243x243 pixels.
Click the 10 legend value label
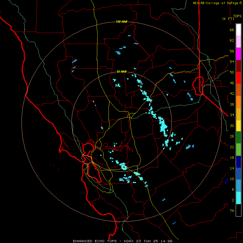pos(232,179)
